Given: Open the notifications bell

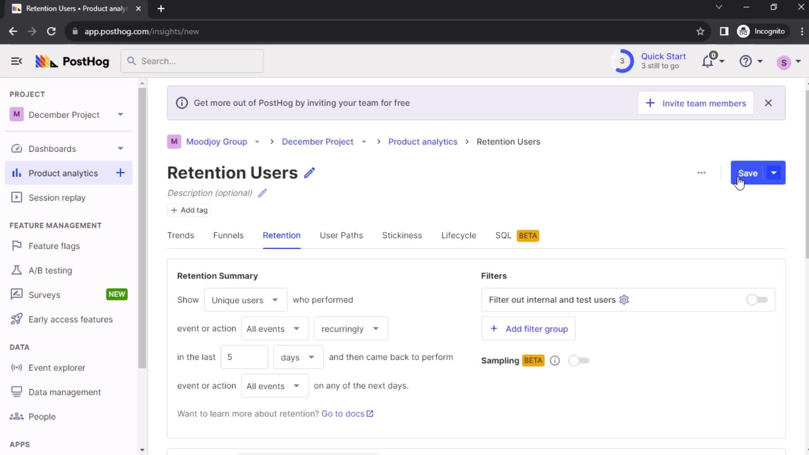Looking at the screenshot, I should coord(708,62).
